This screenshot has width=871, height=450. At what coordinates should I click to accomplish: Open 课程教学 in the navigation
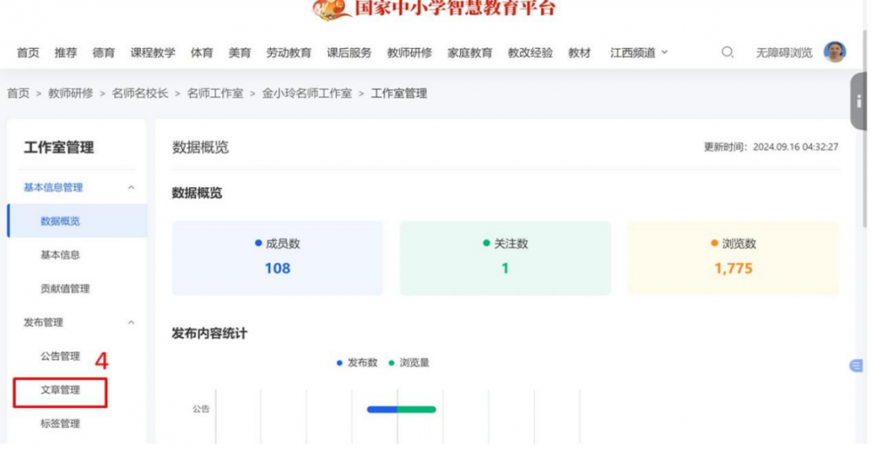[152, 53]
